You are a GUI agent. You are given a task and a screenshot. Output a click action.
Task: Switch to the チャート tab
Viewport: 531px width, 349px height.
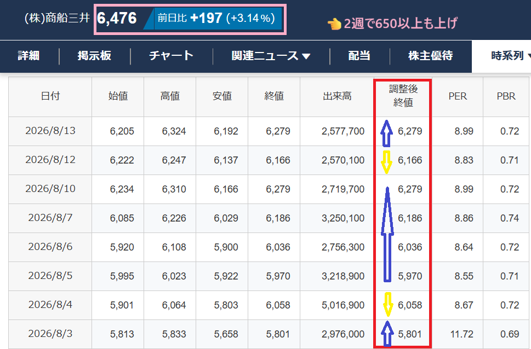tap(172, 56)
